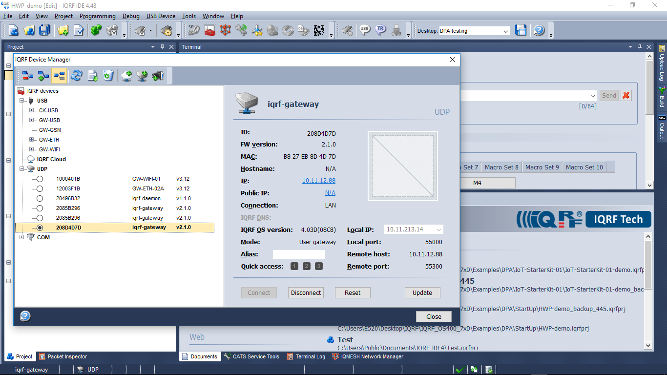Open the help icon in Device Manager footer

[x=25, y=316]
